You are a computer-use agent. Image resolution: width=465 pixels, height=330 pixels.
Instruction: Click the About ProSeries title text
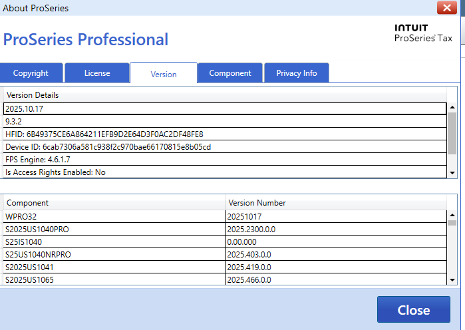[x=35, y=8]
